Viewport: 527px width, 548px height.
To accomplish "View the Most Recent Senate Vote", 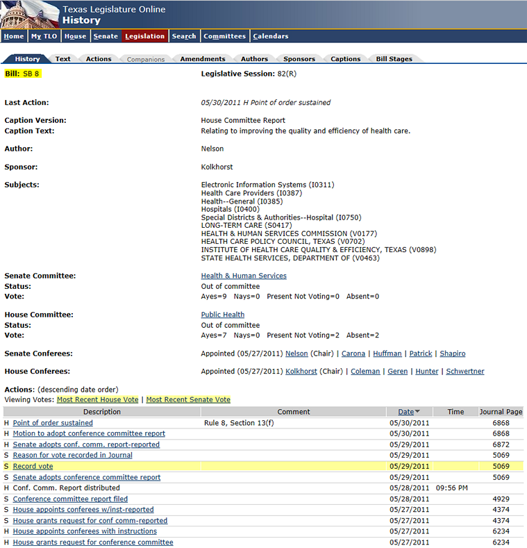I will 188,399.
